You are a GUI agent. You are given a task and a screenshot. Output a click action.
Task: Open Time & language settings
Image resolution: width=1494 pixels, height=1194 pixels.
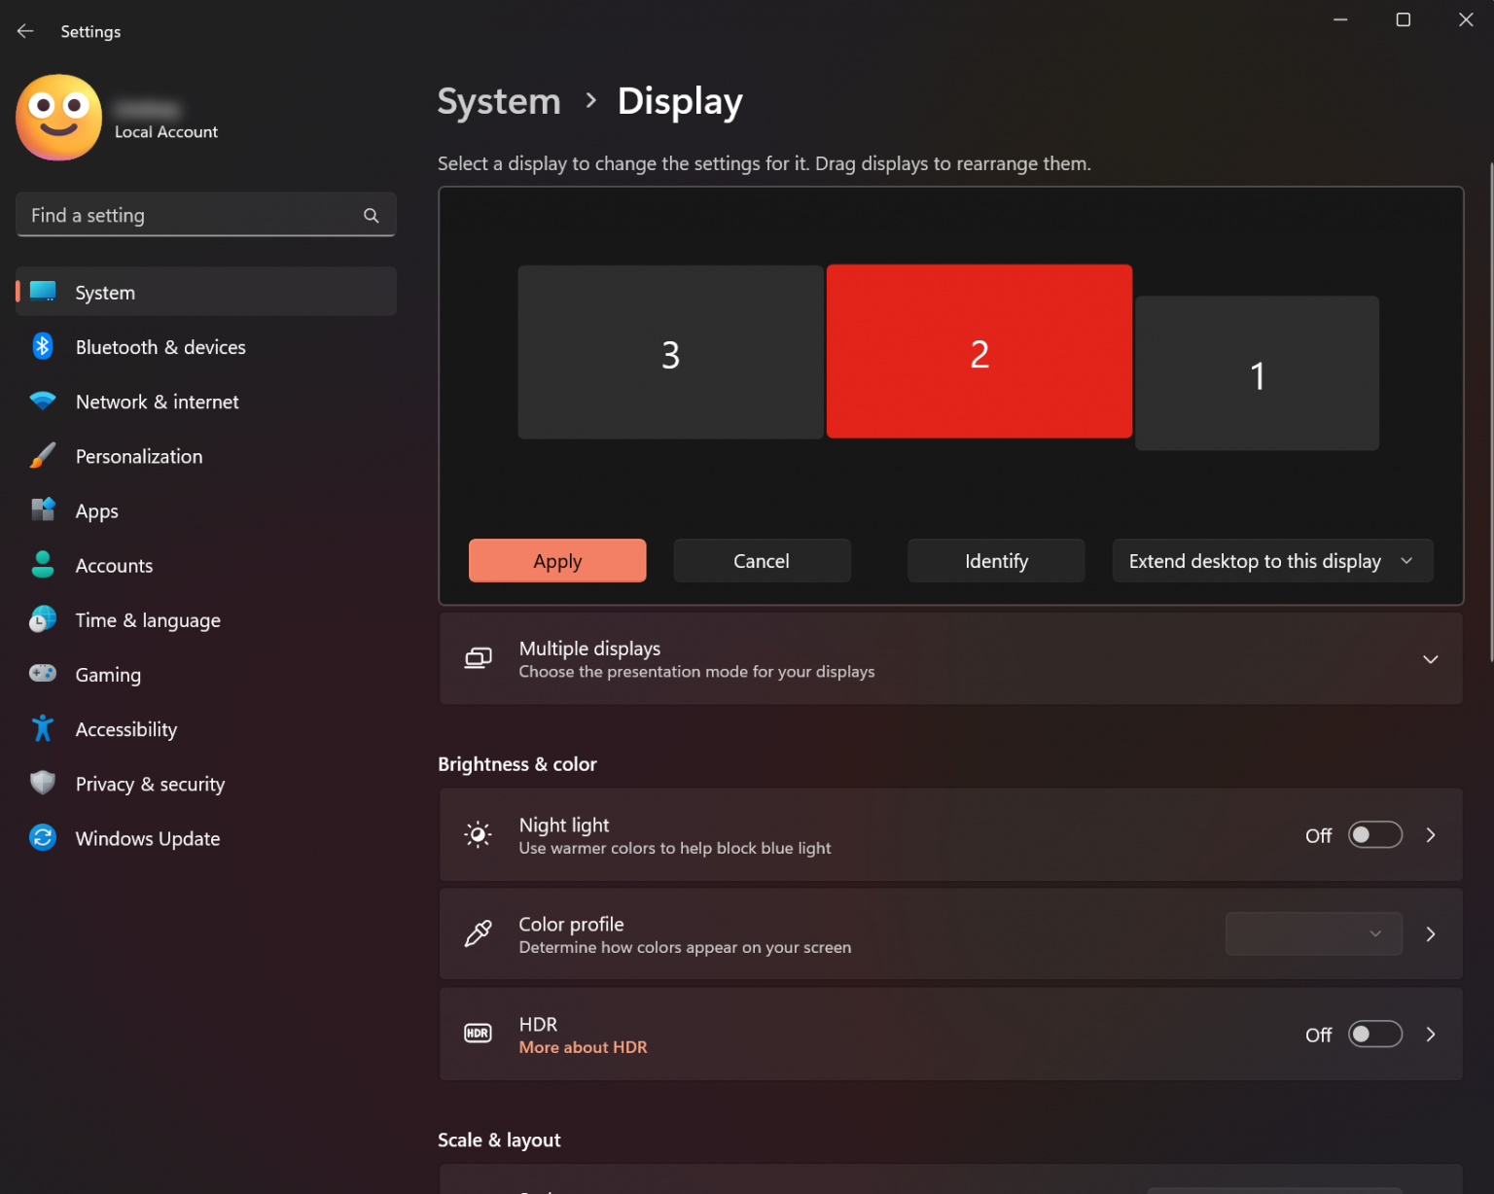(148, 620)
